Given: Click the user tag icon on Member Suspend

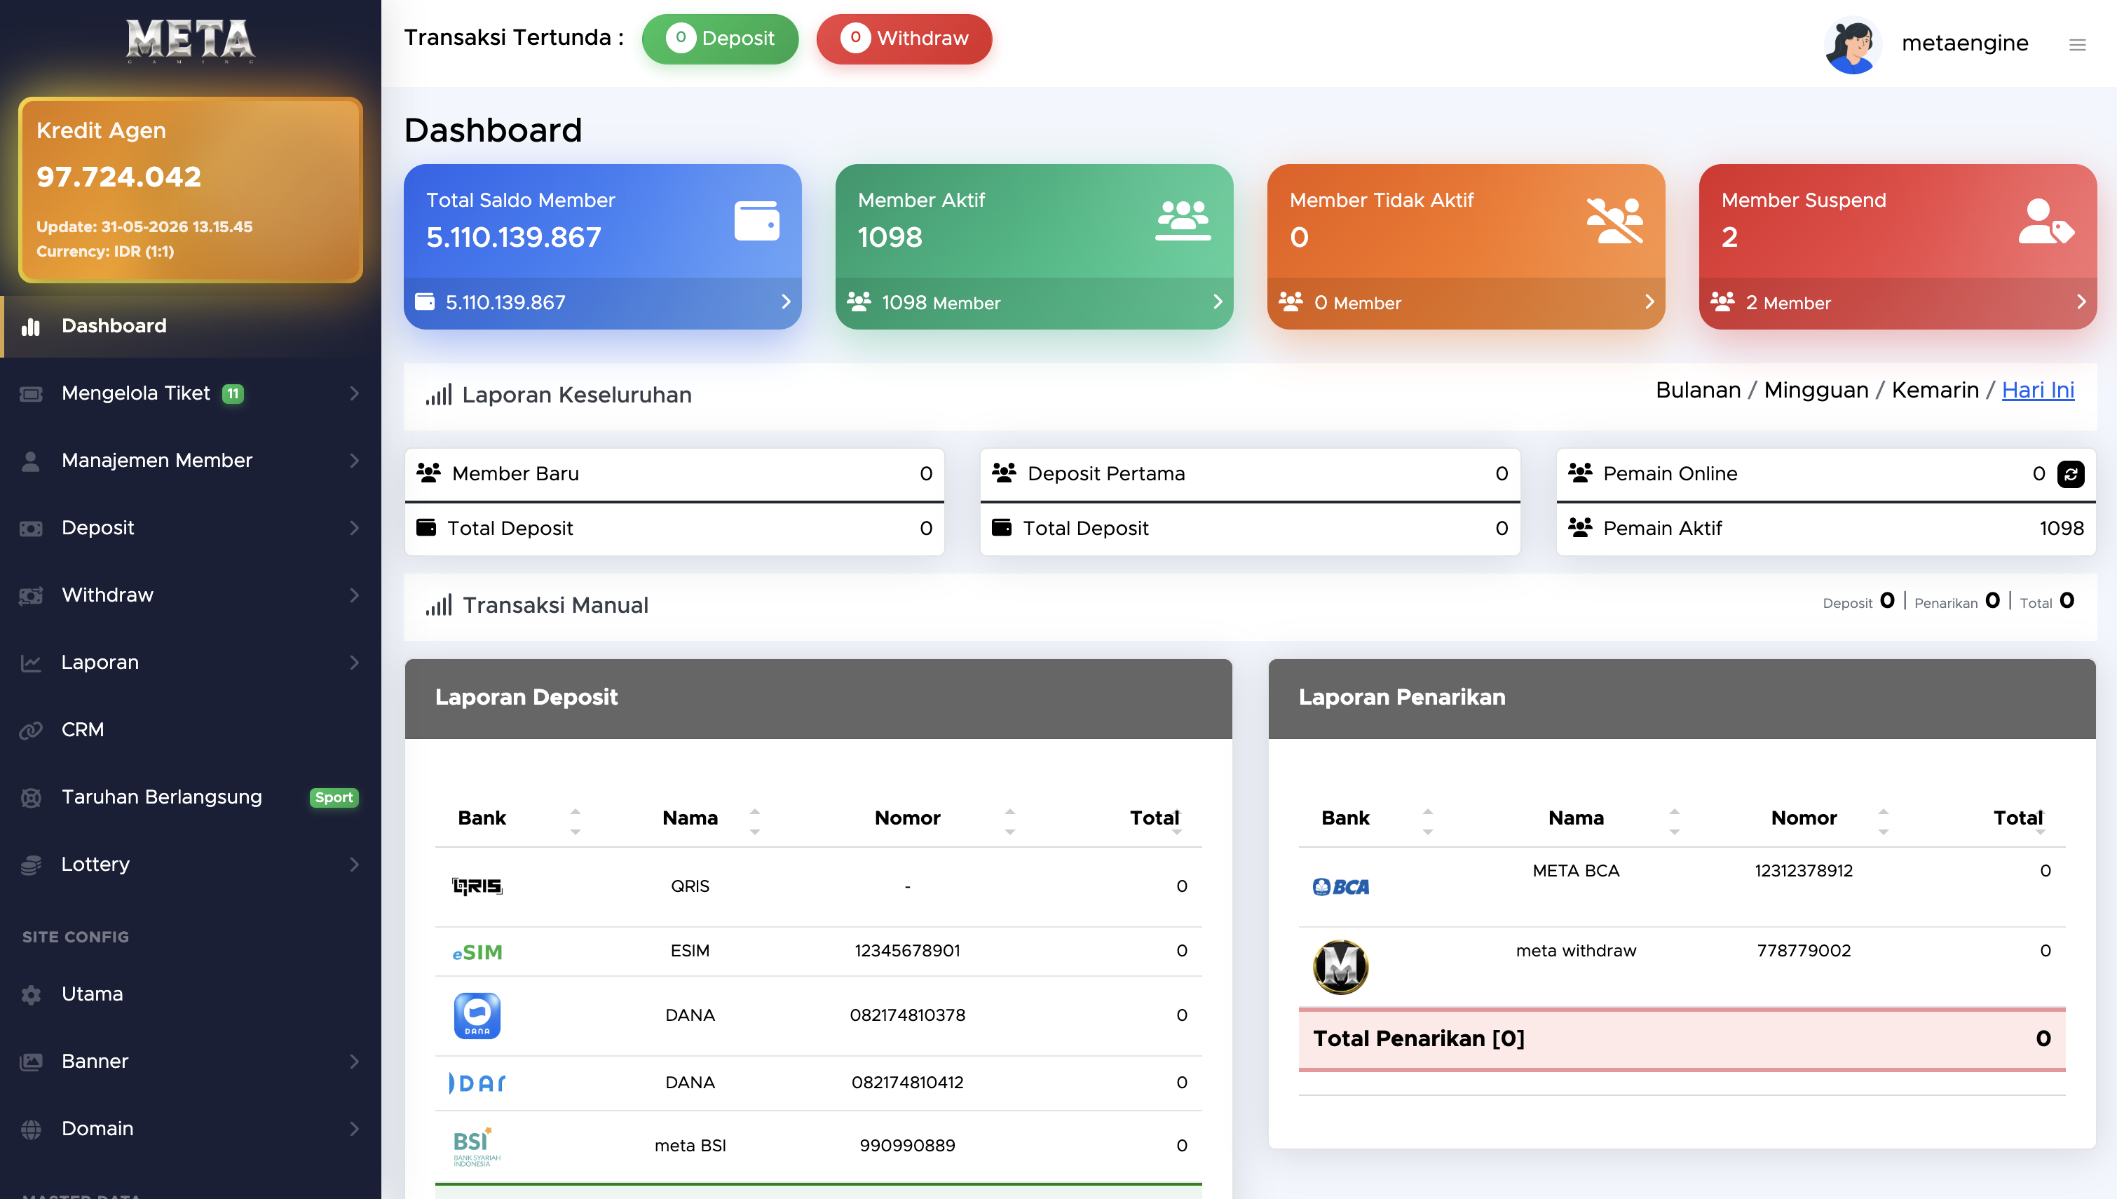Looking at the screenshot, I should click(x=2046, y=221).
